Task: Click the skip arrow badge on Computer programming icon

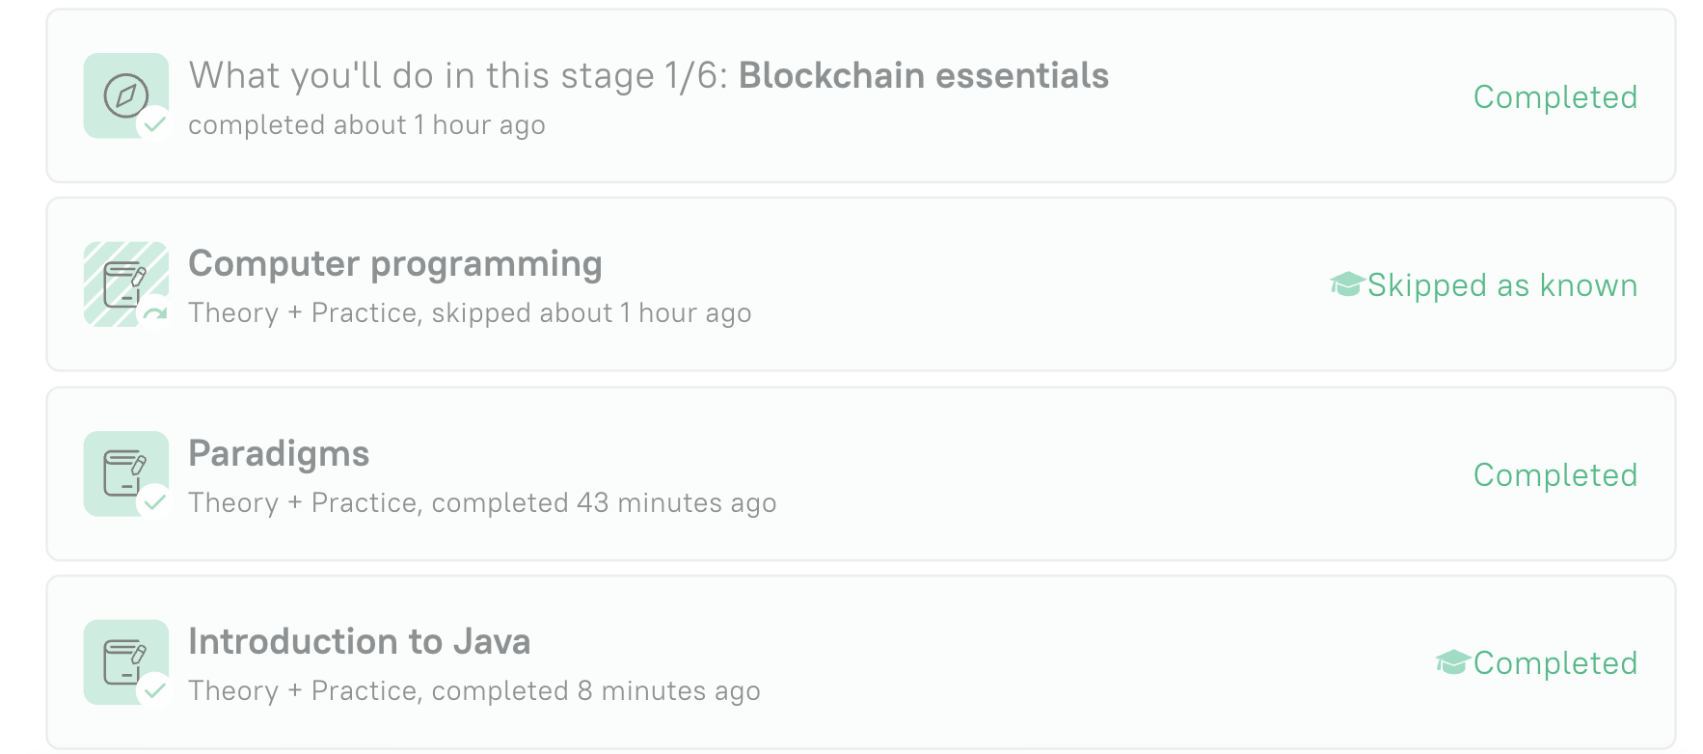Action: click(x=154, y=313)
